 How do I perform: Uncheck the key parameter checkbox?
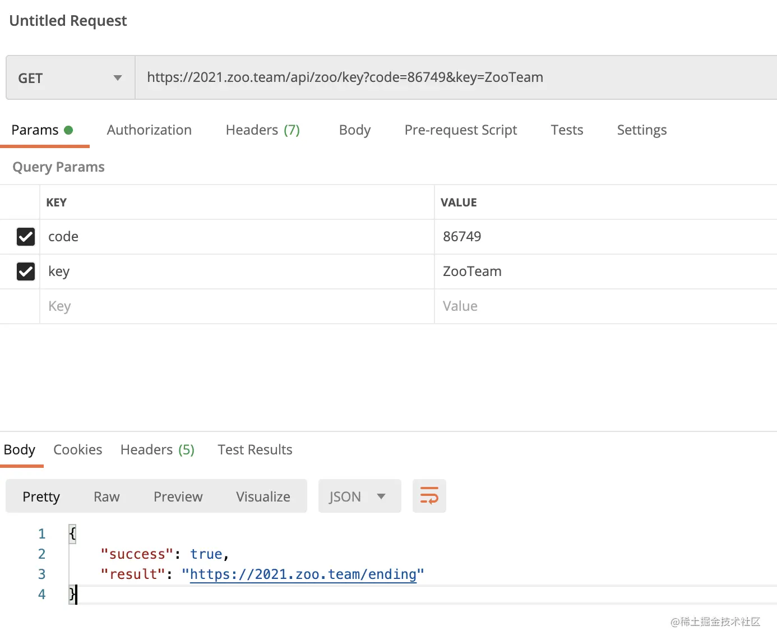click(x=26, y=272)
